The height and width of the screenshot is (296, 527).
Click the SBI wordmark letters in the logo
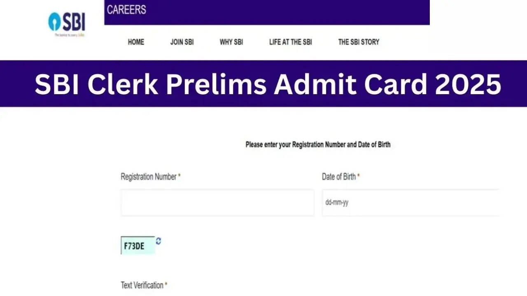[74, 23]
